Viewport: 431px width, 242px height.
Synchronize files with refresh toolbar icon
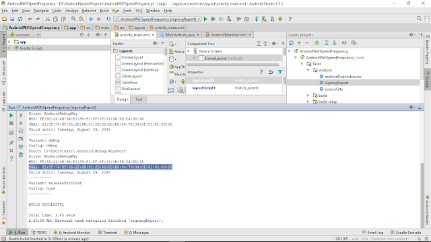point(20,19)
